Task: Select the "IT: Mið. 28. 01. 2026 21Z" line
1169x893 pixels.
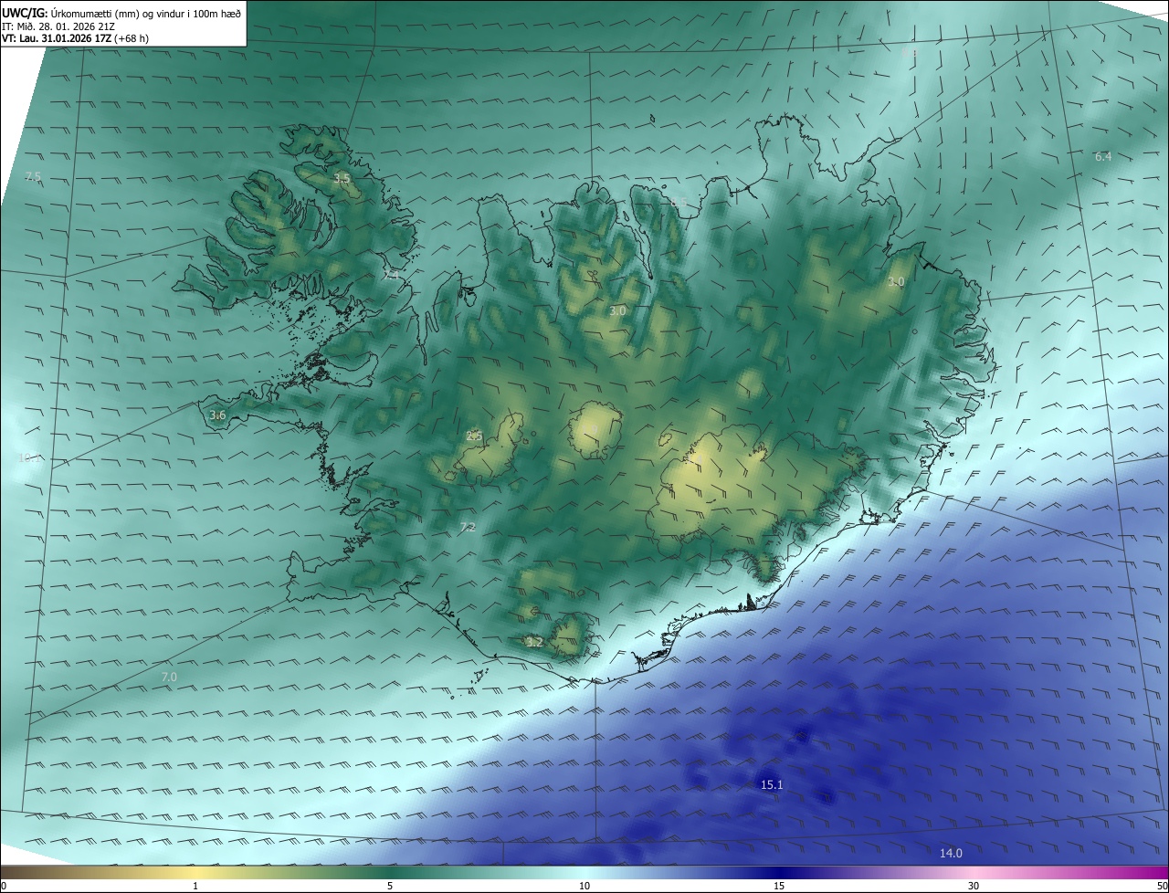Action: tap(58, 26)
